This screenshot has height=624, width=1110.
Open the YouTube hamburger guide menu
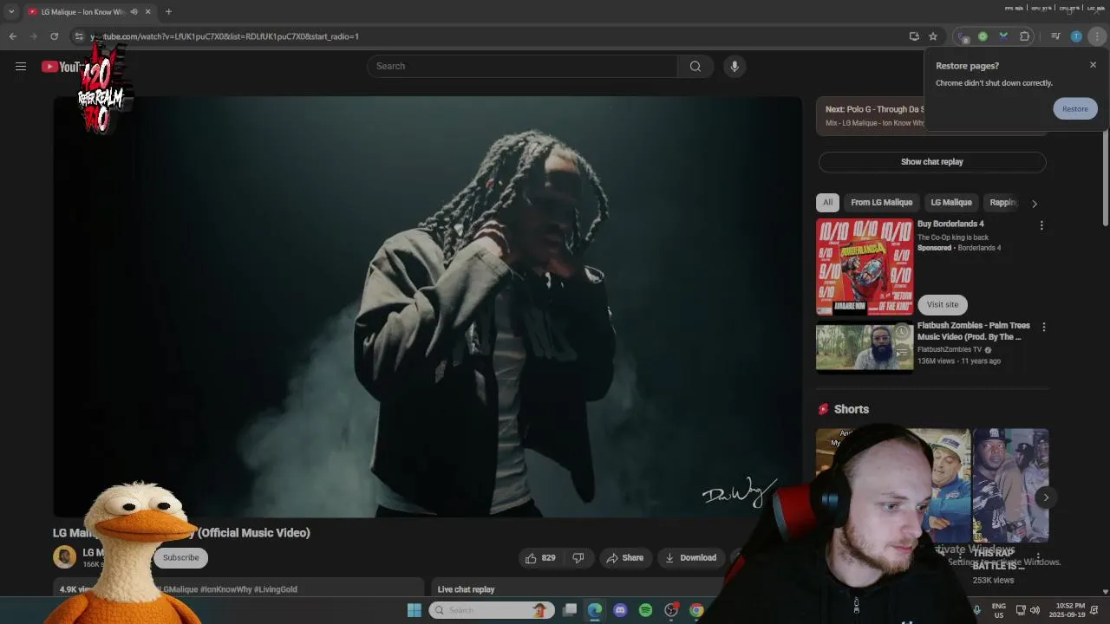point(21,66)
